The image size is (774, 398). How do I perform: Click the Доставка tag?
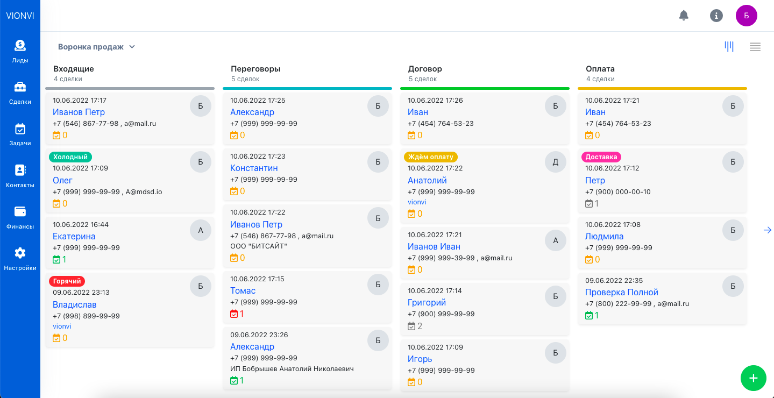[x=601, y=157]
